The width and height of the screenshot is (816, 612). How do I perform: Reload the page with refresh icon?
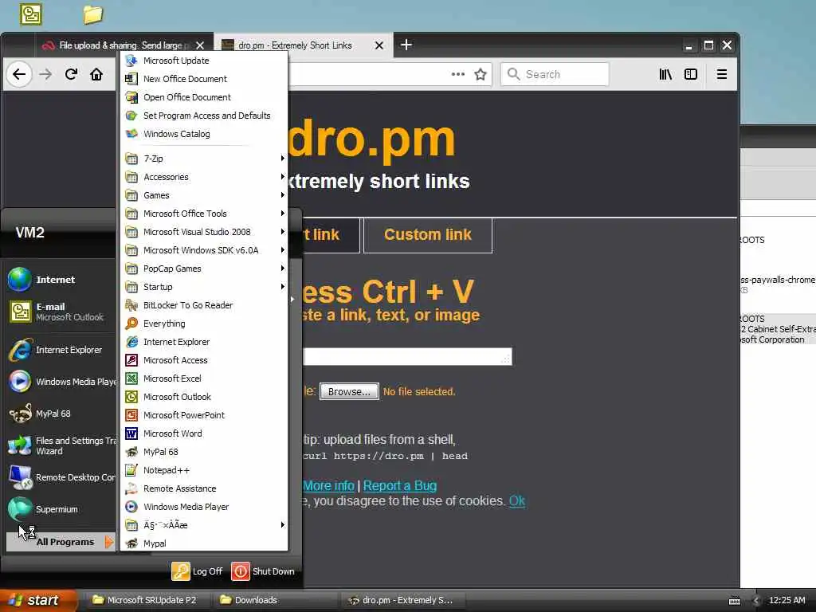tap(71, 74)
